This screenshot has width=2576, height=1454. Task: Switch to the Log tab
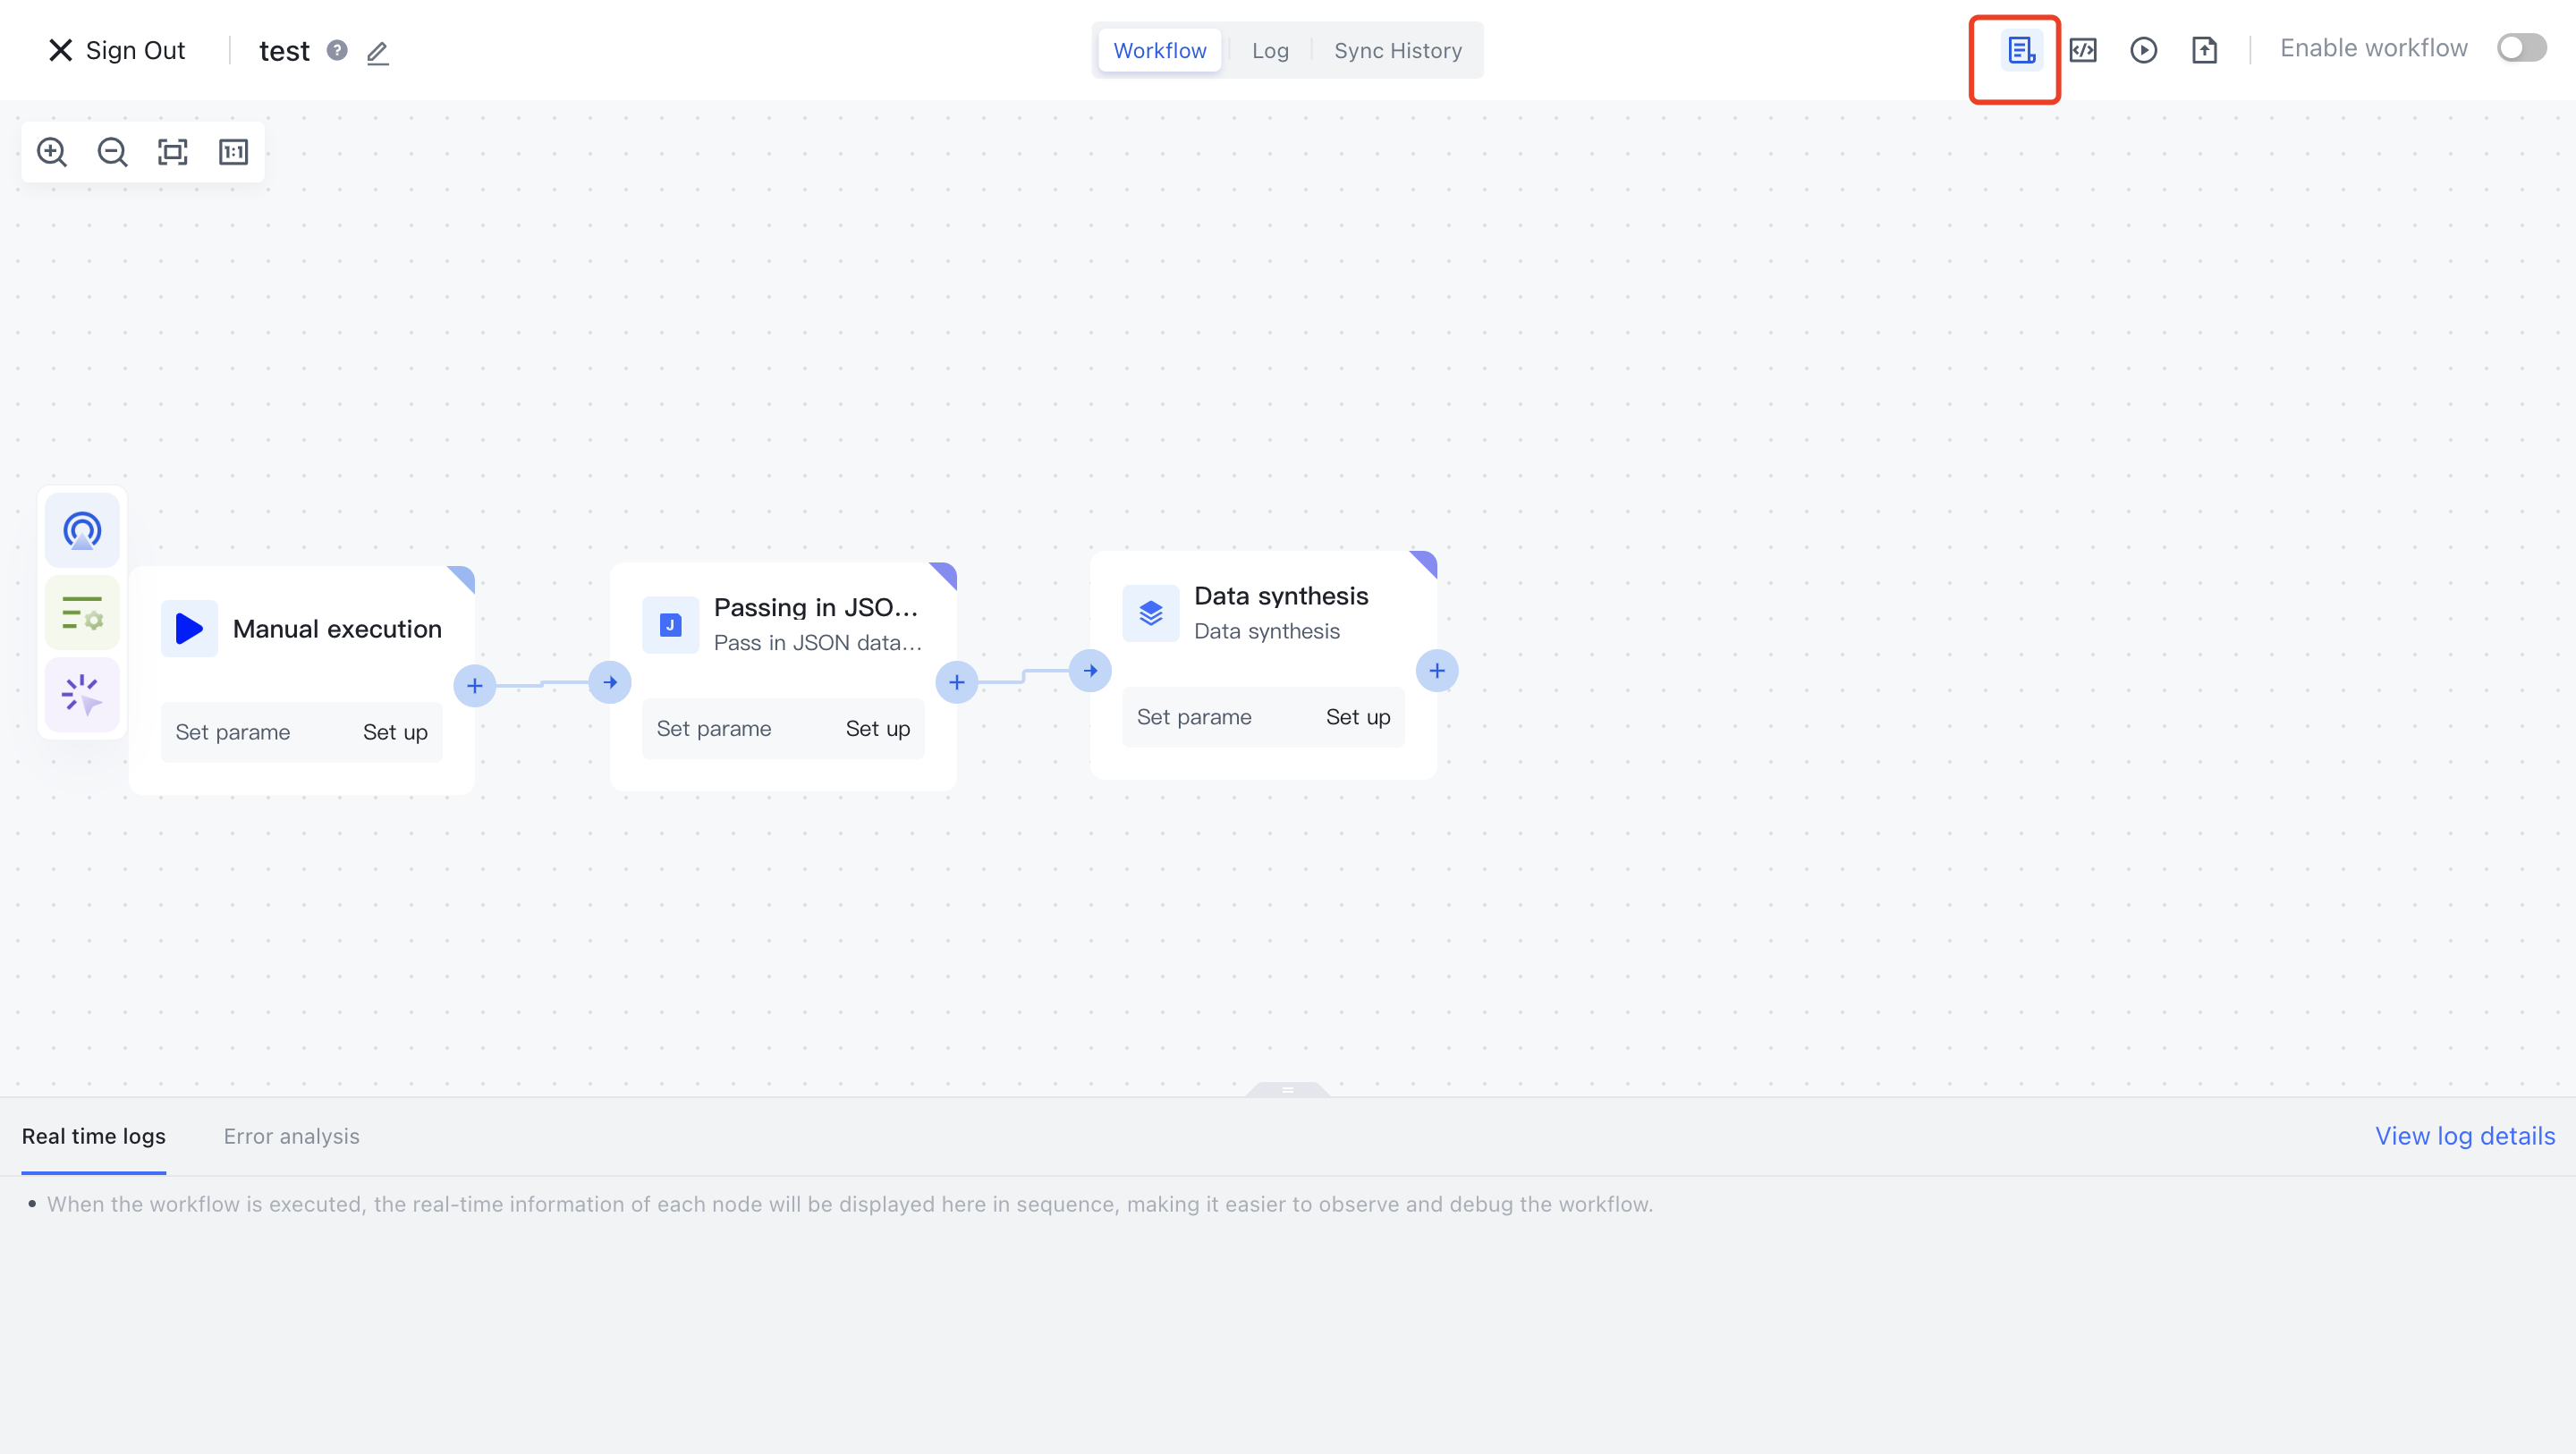coord(1270,50)
